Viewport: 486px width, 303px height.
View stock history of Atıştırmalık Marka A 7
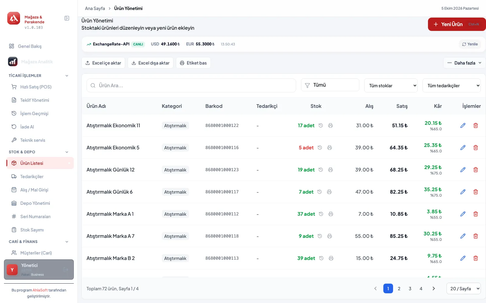[x=320, y=236]
